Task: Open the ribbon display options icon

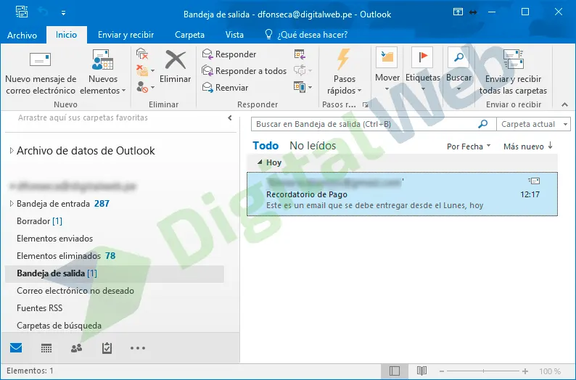Action: (x=458, y=12)
